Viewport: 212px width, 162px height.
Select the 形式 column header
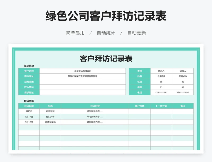pos(50,106)
